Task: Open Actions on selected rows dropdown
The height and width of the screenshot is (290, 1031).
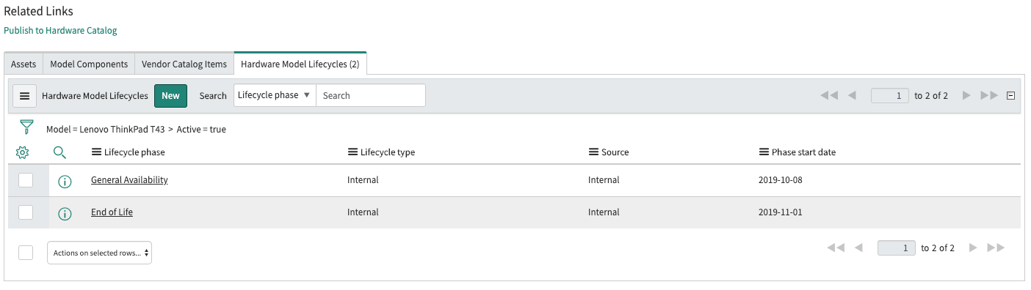Action: coord(99,253)
